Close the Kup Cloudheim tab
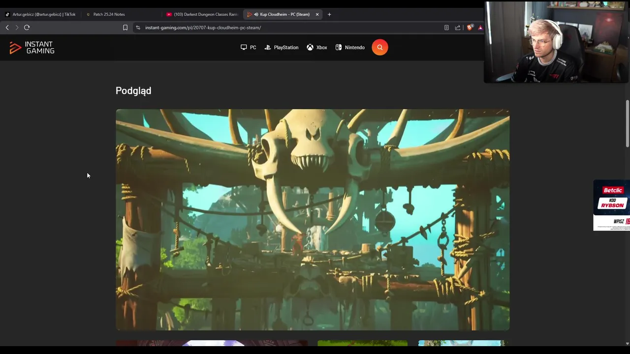Image resolution: width=630 pixels, height=354 pixels. pyautogui.click(x=317, y=14)
